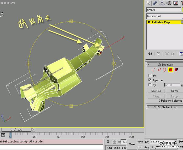Expand the Soft Selection rollout
The width and height of the screenshot is (183, 150).
[x=165, y=107]
